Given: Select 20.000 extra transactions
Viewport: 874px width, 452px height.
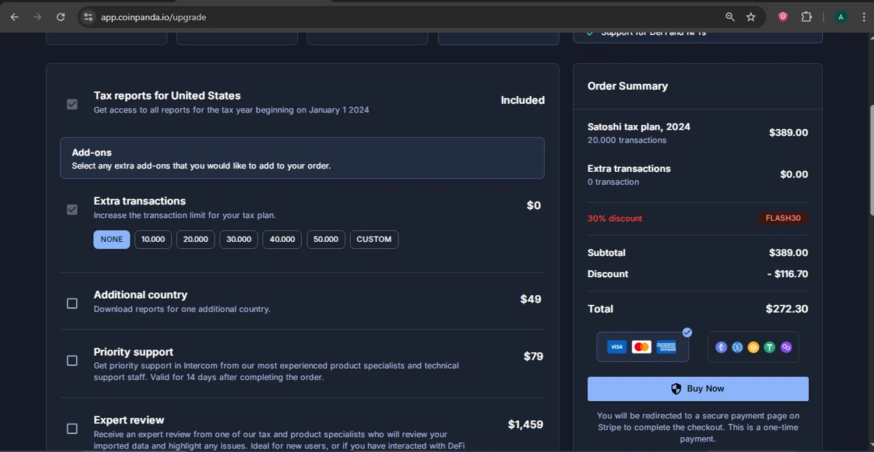Looking at the screenshot, I should (x=196, y=239).
